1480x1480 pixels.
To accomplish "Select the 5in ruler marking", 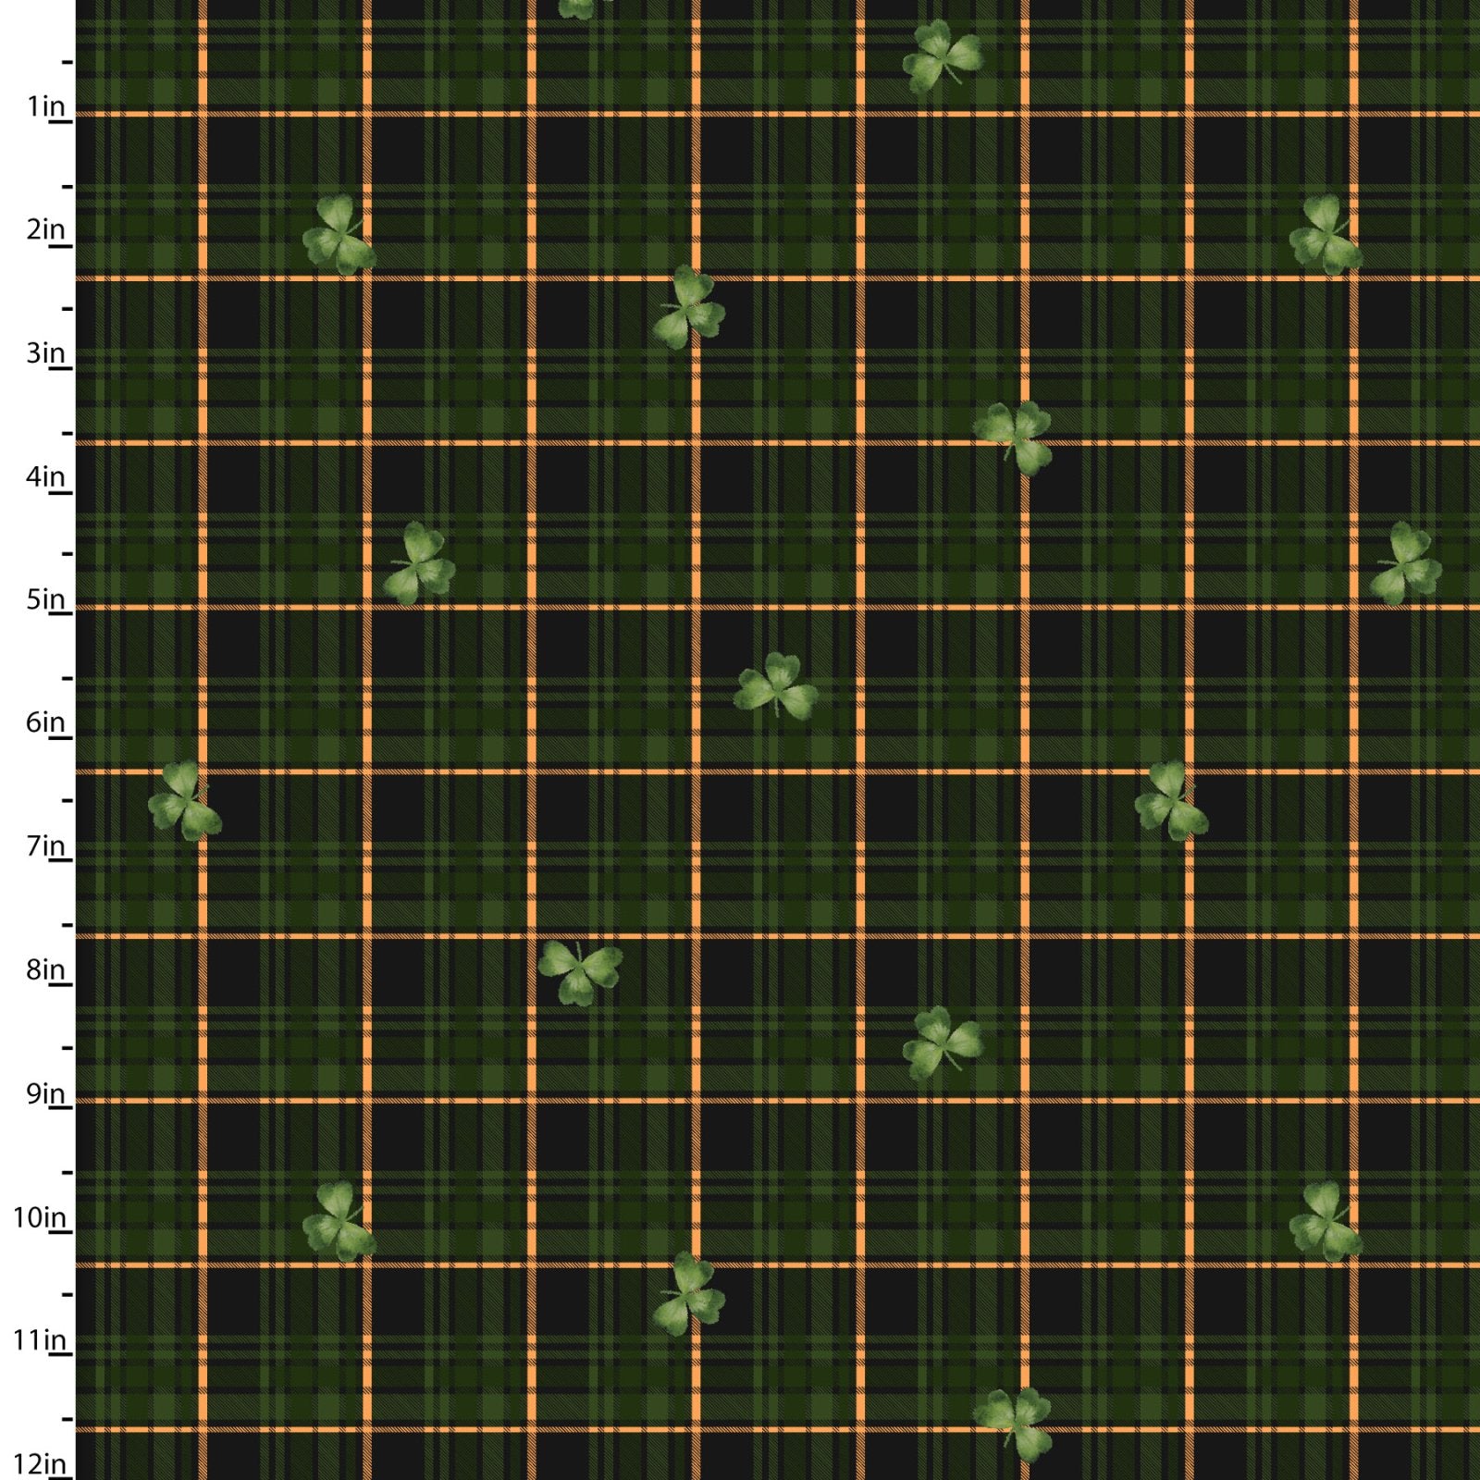I will point(46,599).
